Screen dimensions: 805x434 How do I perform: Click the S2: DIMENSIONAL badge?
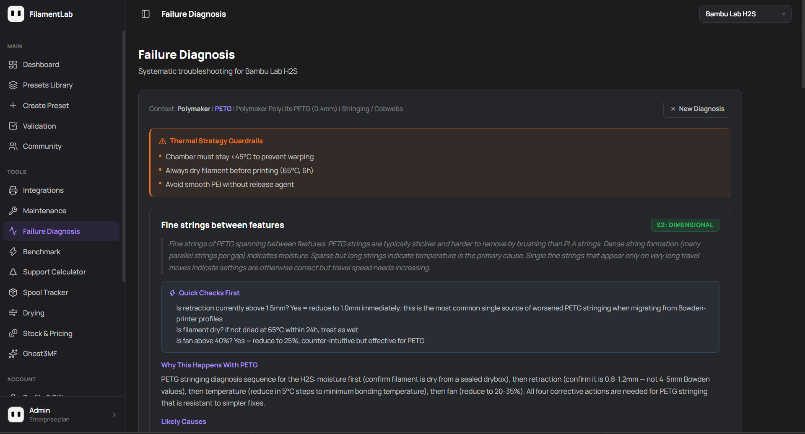pyautogui.click(x=685, y=225)
